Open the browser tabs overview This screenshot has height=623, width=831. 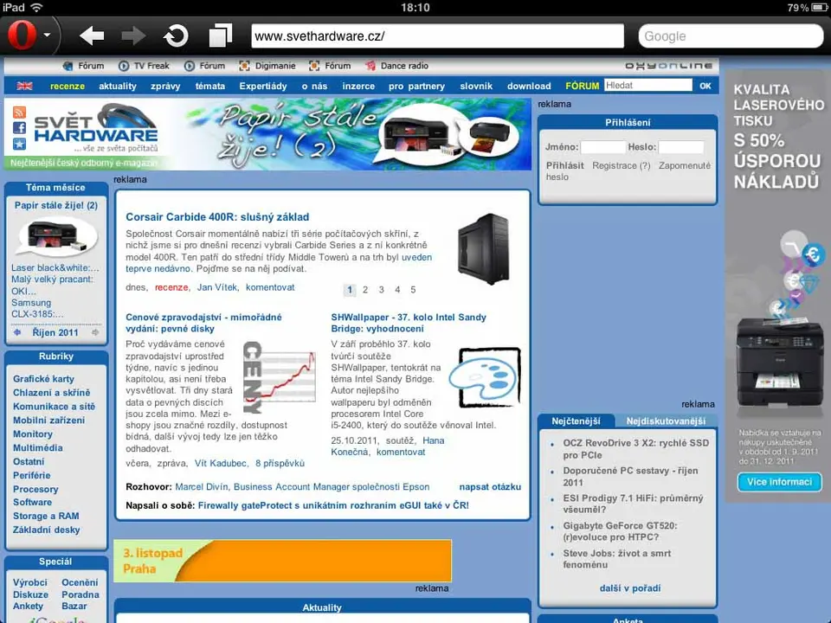click(221, 35)
